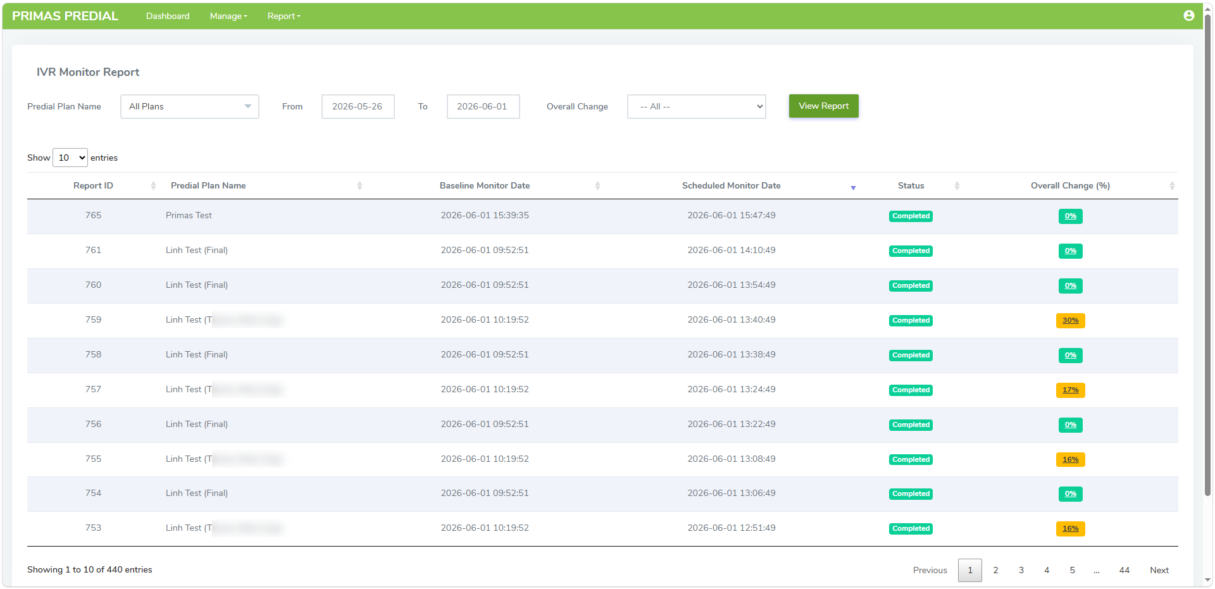Image resolution: width=1215 pixels, height=589 pixels.
Task: Go to pagination page 2
Action: click(995, 570)
